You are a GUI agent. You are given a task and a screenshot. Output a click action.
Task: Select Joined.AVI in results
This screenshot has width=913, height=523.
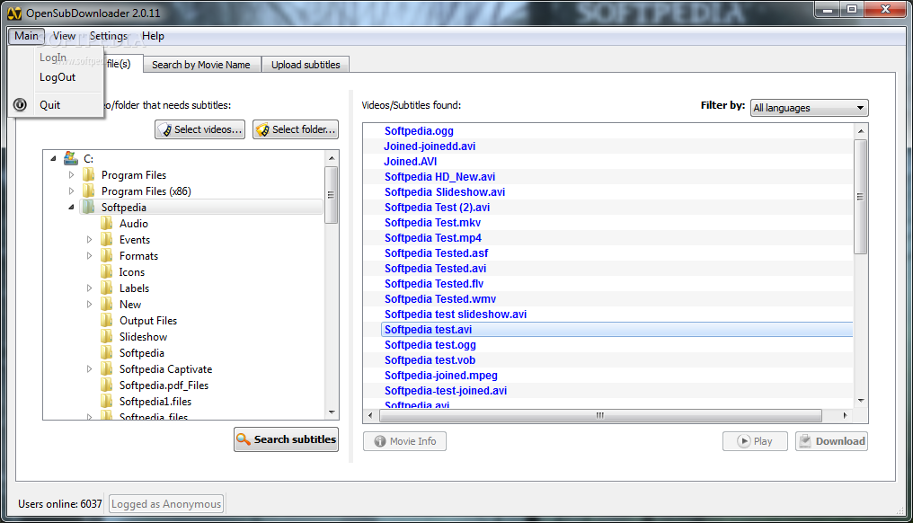pyautogui.click(x=411, y=162)
